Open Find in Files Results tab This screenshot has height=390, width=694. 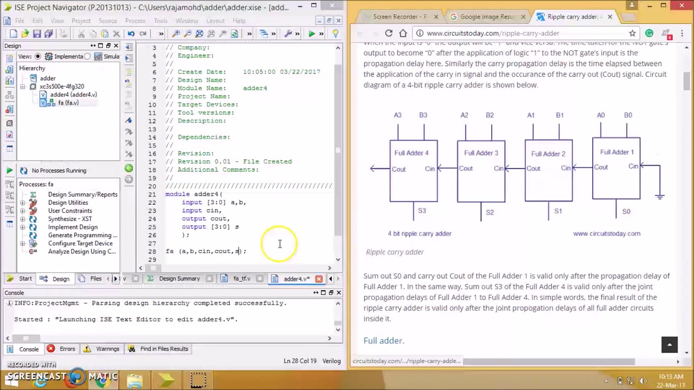point(158,349)
